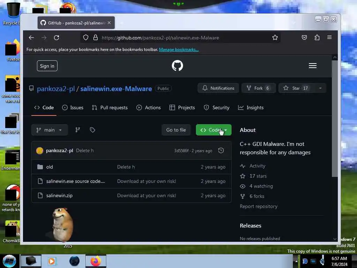Open the ChomikB desktop icon
Image resolution: width=357 pixels, height=268 pixels.
(12, 231)
